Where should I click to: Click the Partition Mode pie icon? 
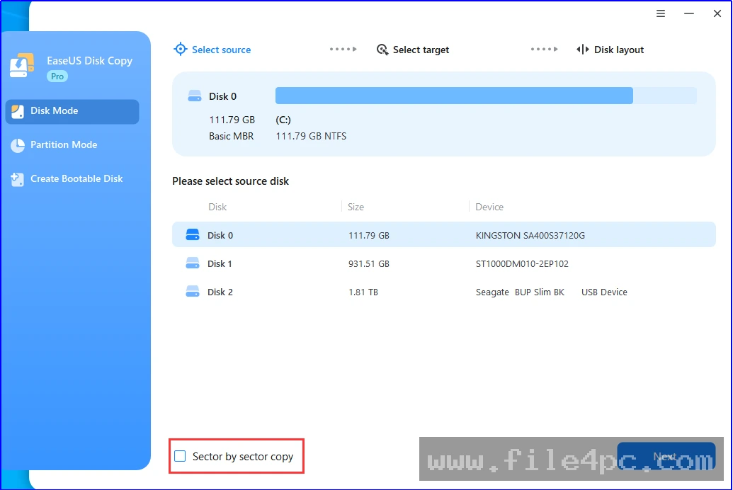pos(18,145)
